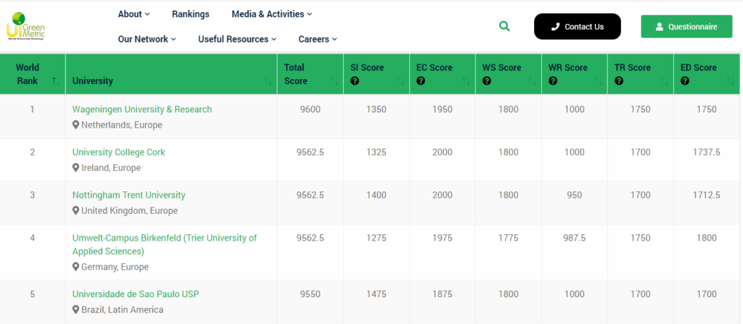
Task: Go to the Rankings menu item
Action: click(190, 14)
